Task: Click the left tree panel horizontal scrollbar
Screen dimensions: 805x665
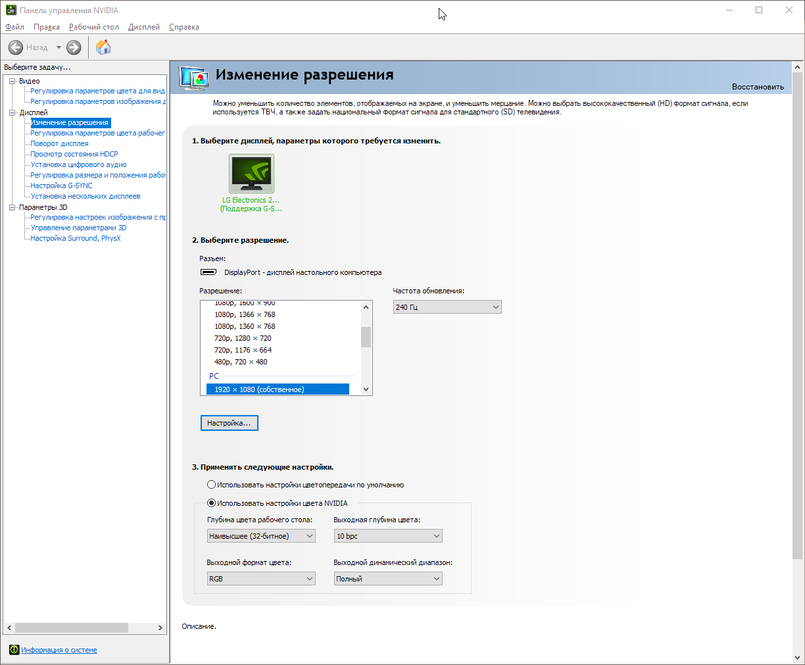Action: (71, 628)
